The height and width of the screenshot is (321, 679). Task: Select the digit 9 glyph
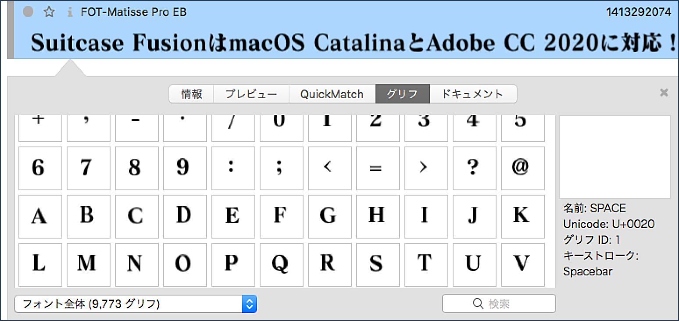[x=185, y=168]
